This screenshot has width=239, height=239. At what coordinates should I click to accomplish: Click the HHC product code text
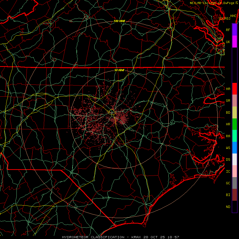(x=233, y=16)
